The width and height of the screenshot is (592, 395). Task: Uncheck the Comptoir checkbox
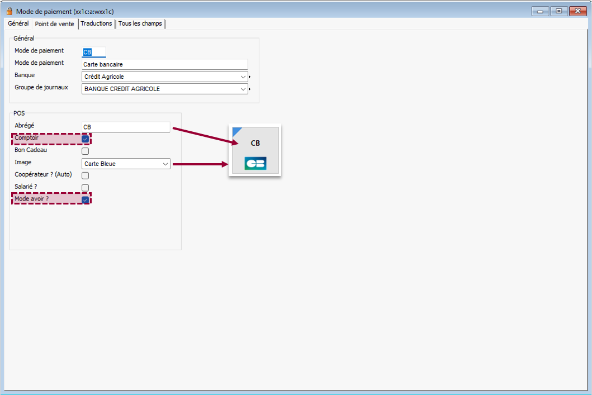tap(86, 139)
